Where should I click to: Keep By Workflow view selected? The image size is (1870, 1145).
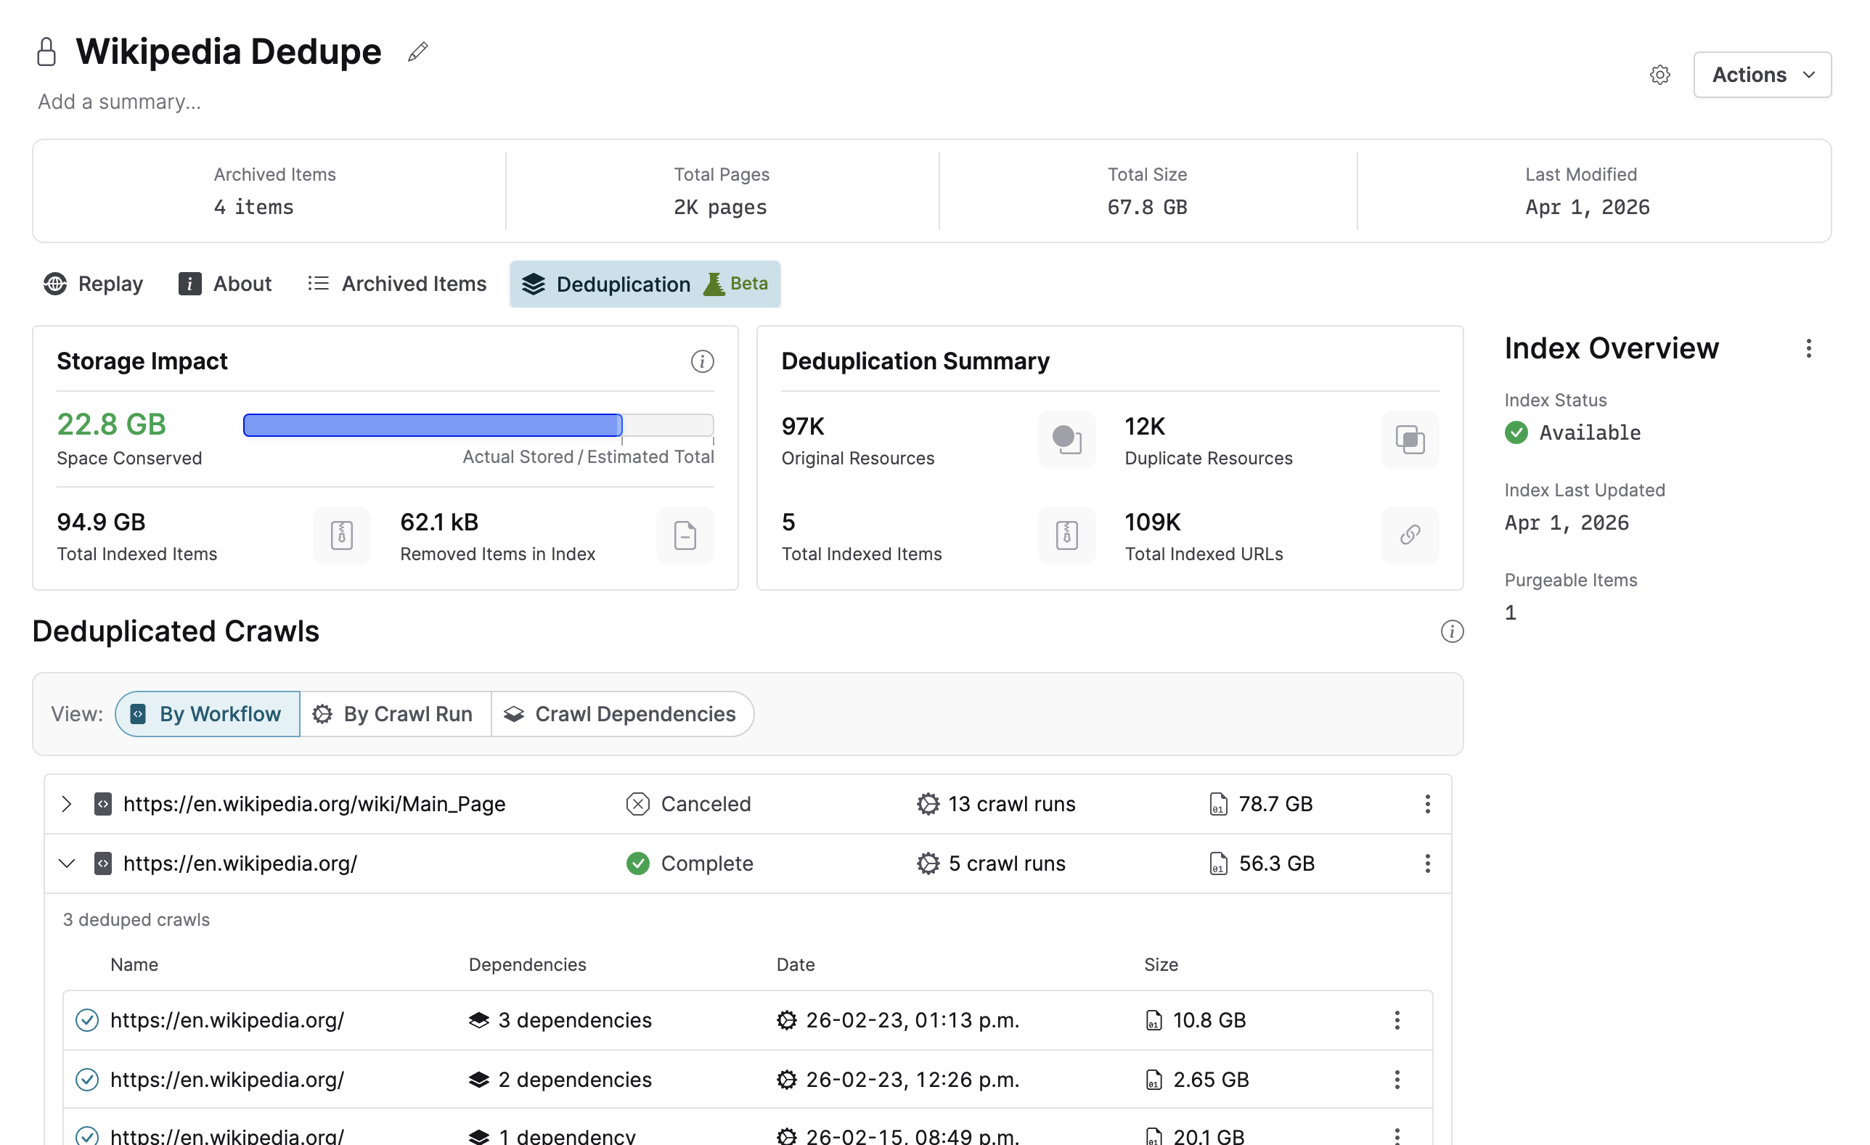click(206, 713)
